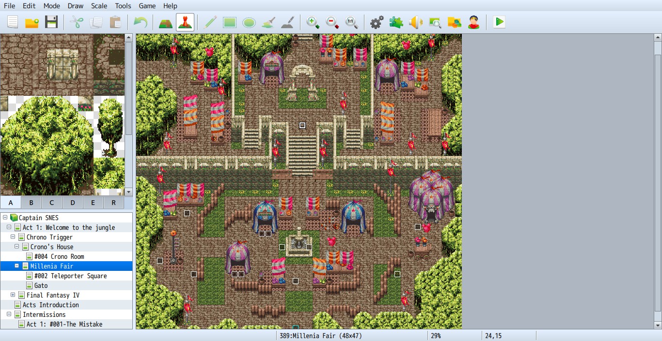Open the Draw menu
This screenshot has height=341, width=662.
[75, 6]
